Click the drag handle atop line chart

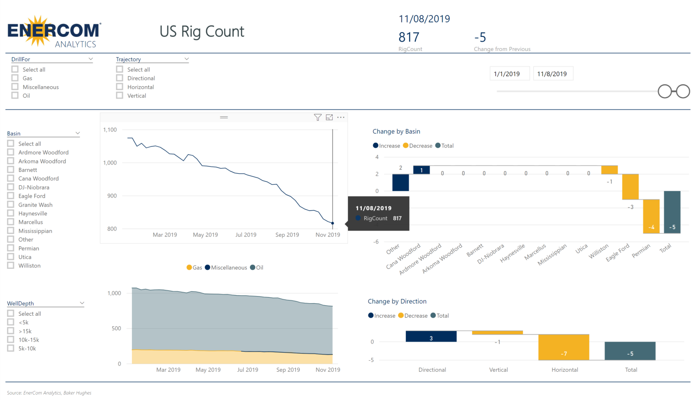pyautogui.click(x=224, y=117)
